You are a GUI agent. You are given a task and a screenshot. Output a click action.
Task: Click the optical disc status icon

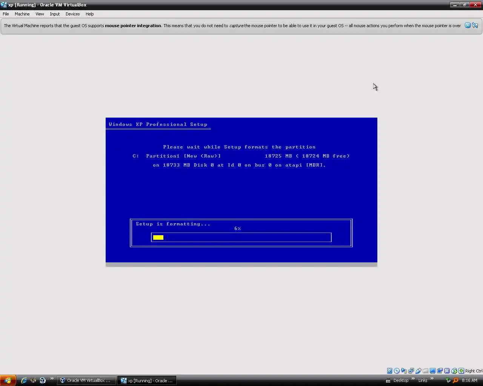[397, 371]
